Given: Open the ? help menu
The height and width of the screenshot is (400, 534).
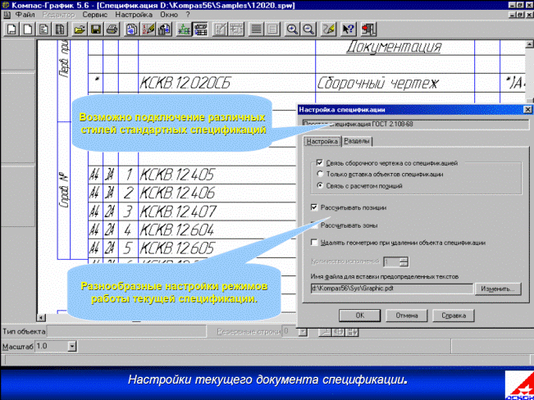Looking at the screenshot, I should (188, 15).
